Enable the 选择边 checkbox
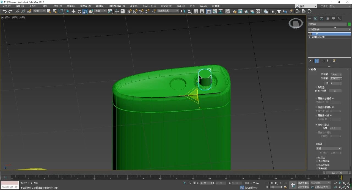Screen dimensions: 352x190 [317, 158]
